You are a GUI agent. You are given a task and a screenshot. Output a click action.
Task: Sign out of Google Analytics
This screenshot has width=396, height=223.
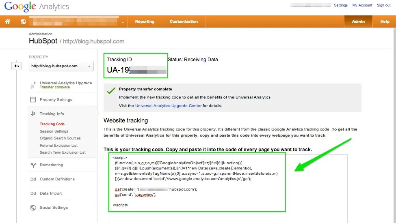point(384,5)
